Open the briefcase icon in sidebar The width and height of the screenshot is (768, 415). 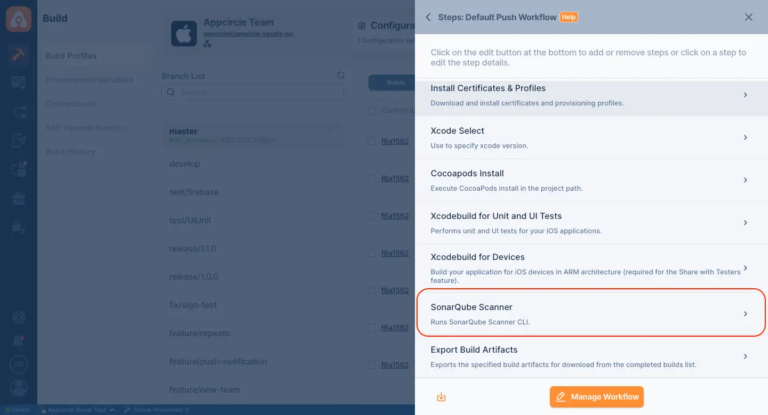click(x=19, y=199)
